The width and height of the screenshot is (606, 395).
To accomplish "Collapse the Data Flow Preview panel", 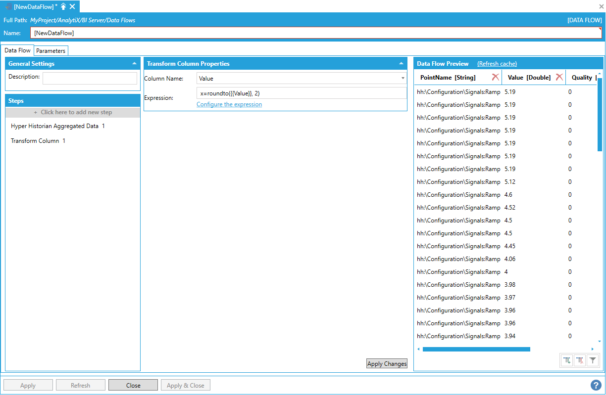I will [596, 64].
